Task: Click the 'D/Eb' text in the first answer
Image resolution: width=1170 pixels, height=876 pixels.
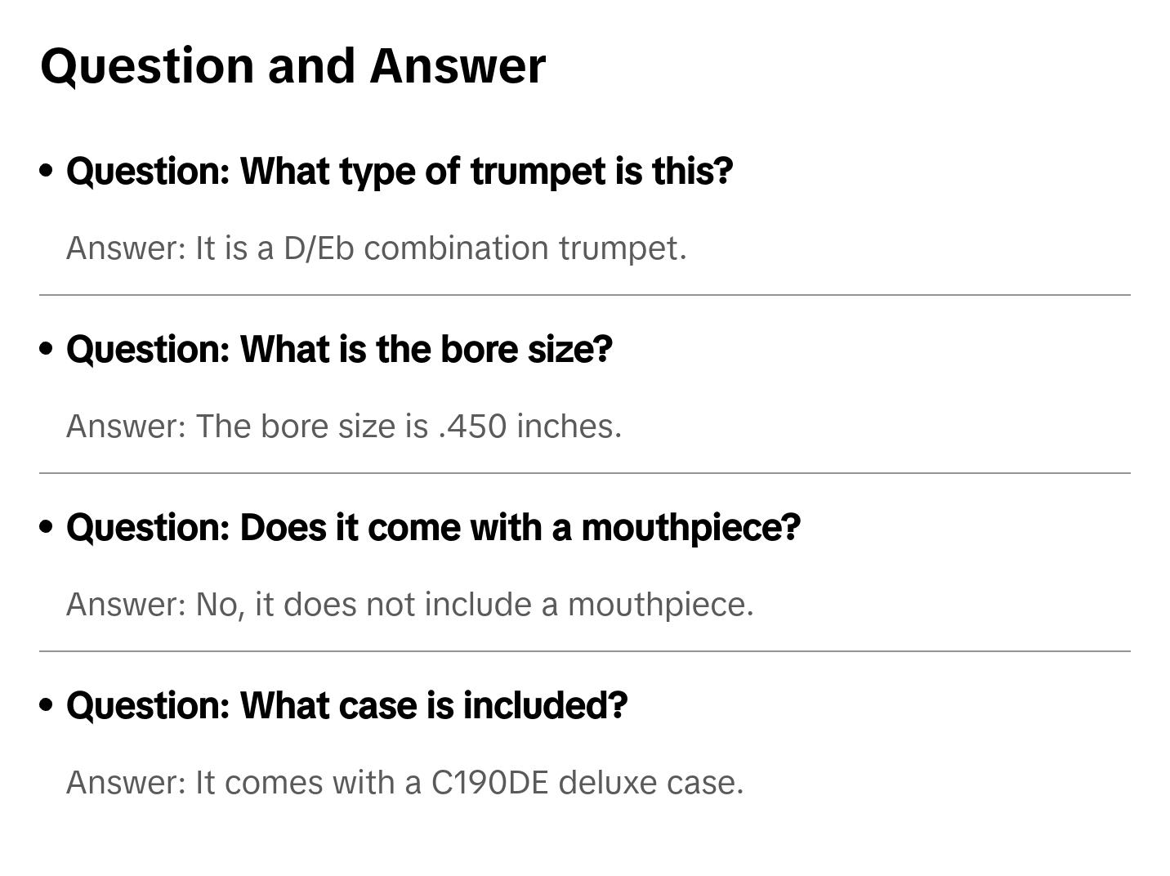Action: point(319,248)
